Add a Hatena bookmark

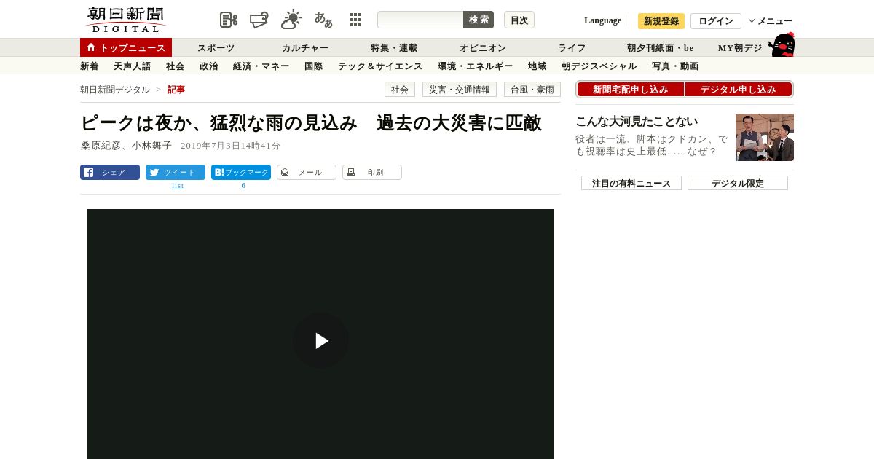(x=241, y=173)
